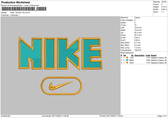Viewport: 168px width, 118px height.
Task: Click the design name 'NIKE BLOCK V2 5,8 IN'
Action: (20, 13)
